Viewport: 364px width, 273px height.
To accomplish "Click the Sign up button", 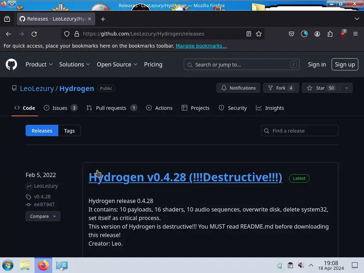I will [x=345, y=64].
